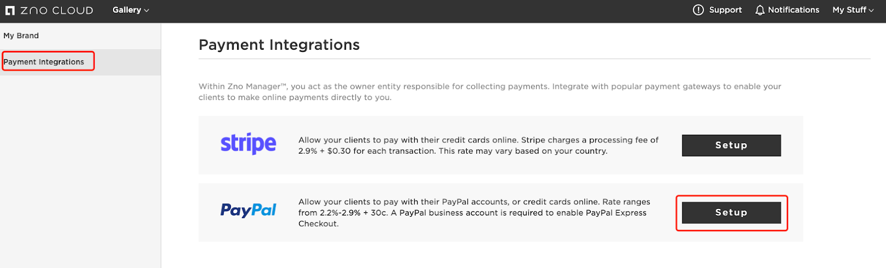
Task: Click the Zno Manager intro paragraph
Action: coord(490,92)
